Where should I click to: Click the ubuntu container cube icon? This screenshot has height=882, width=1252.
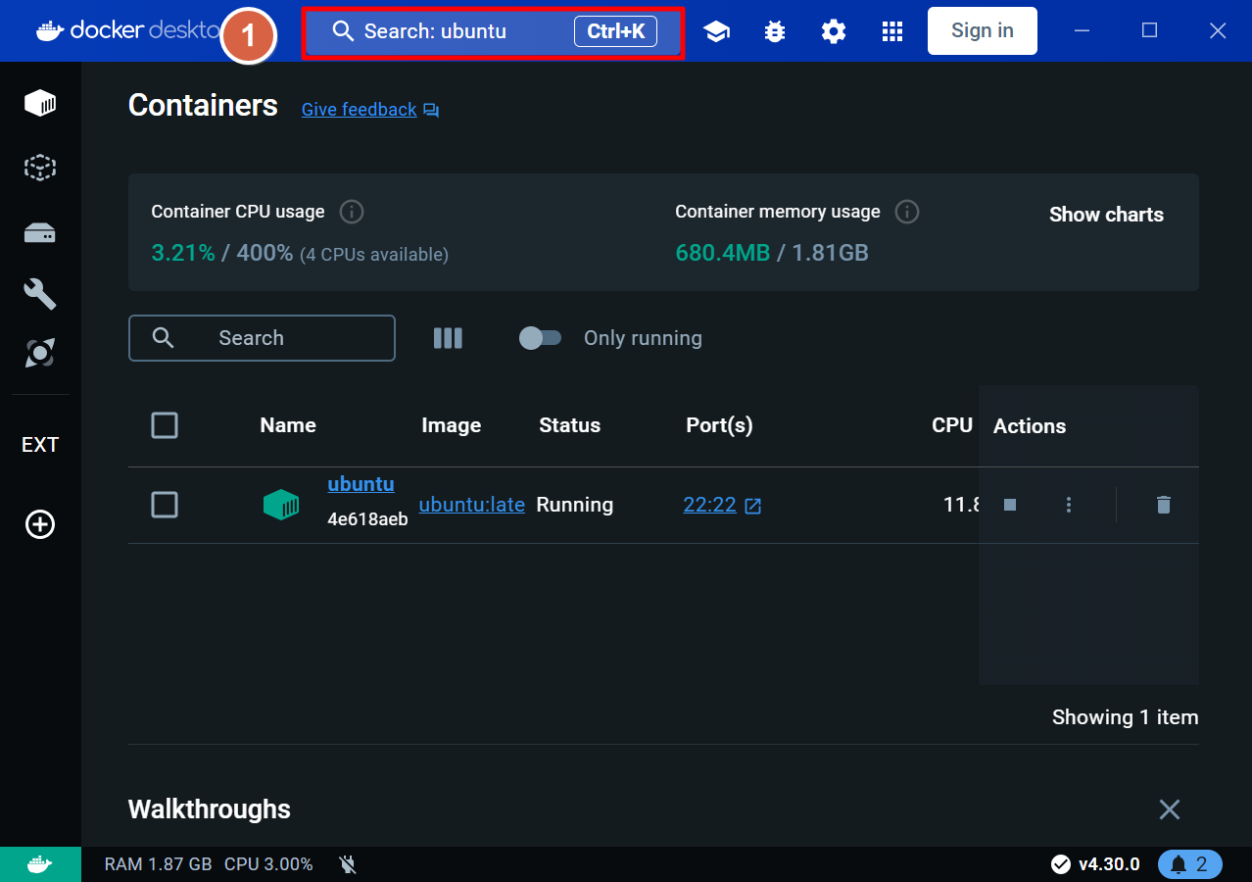coord(281,505)
